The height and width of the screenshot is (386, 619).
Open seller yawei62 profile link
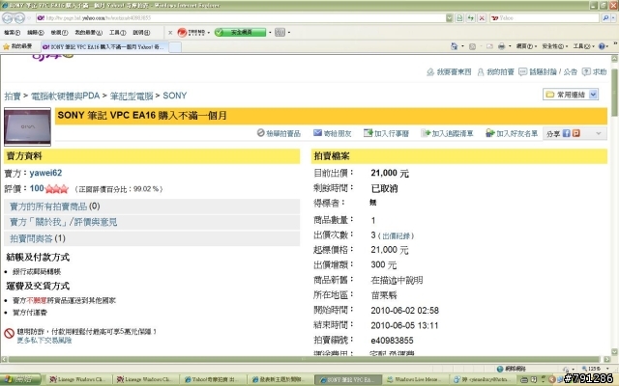[x=45, y=173]
